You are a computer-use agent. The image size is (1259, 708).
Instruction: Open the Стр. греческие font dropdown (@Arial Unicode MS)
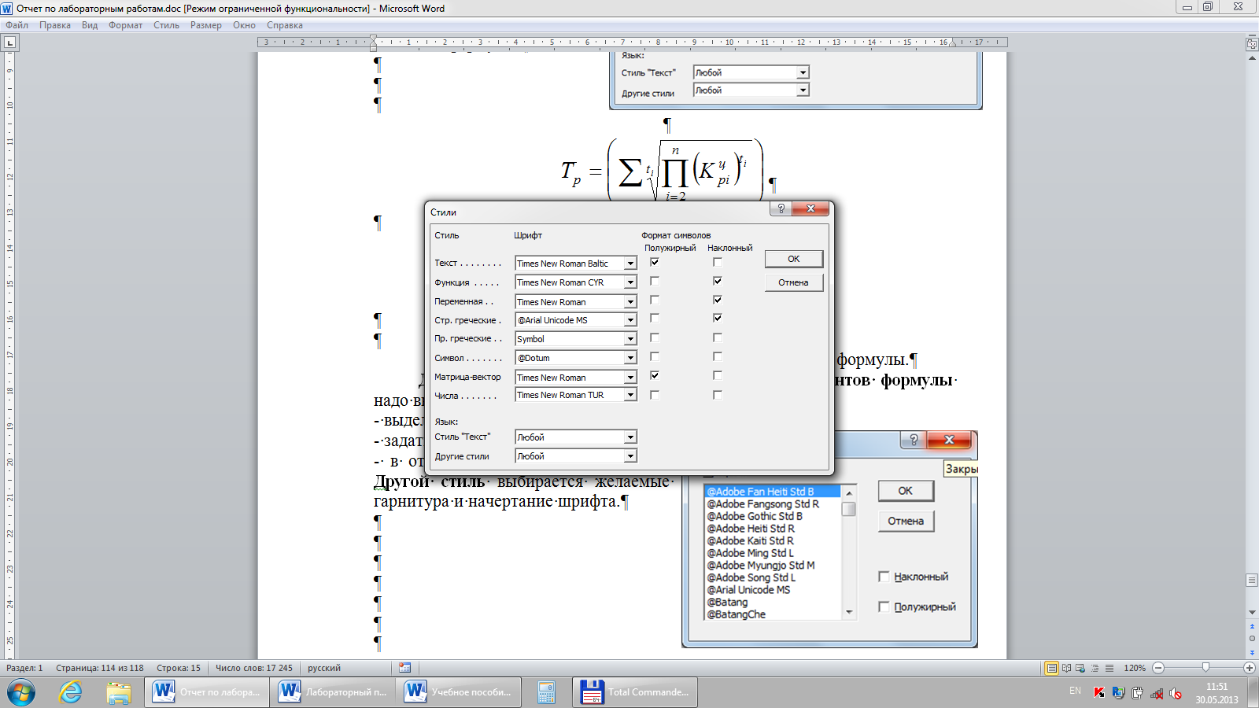tap(630, 320)
